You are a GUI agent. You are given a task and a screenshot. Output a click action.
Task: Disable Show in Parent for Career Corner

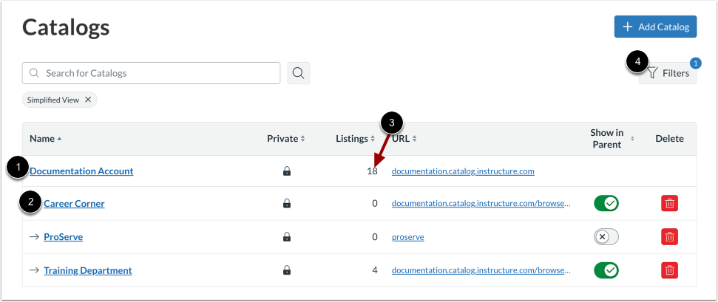606,204
